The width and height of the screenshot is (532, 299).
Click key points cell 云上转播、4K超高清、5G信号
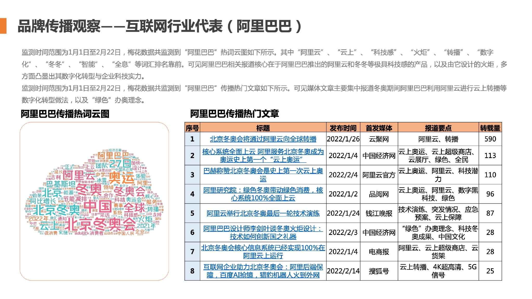pyautogui.click(x=438, y=271)
